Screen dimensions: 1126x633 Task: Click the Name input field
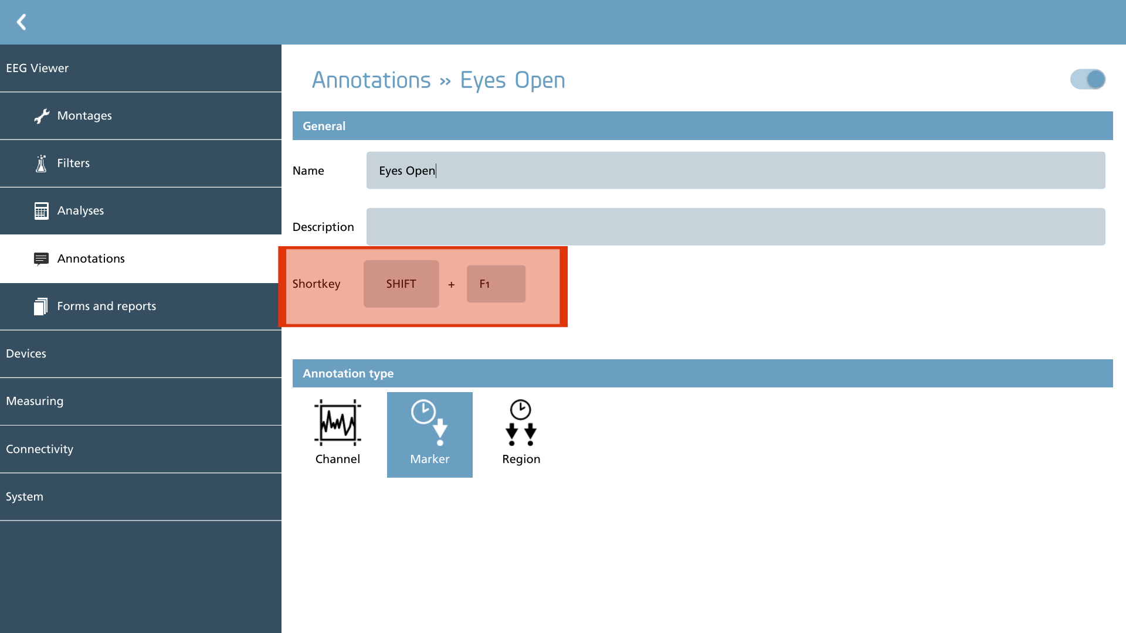pyautogui.click(x=736, y=171)
